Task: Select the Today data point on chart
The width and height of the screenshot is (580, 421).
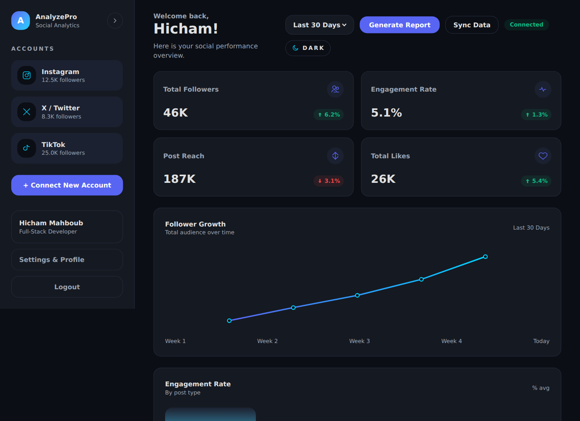Action: pyautogui.click(x=485, y=256)
